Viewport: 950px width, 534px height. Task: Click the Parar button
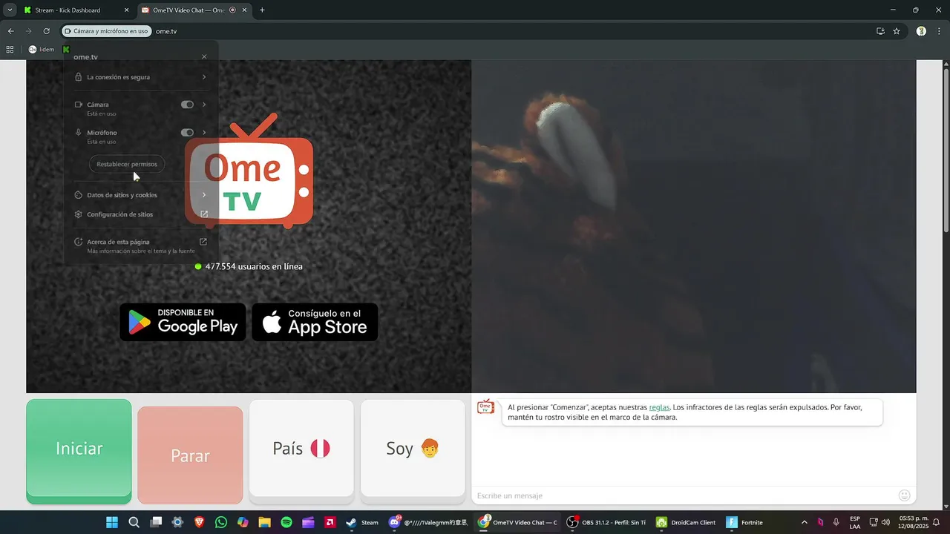pos(190,455)
